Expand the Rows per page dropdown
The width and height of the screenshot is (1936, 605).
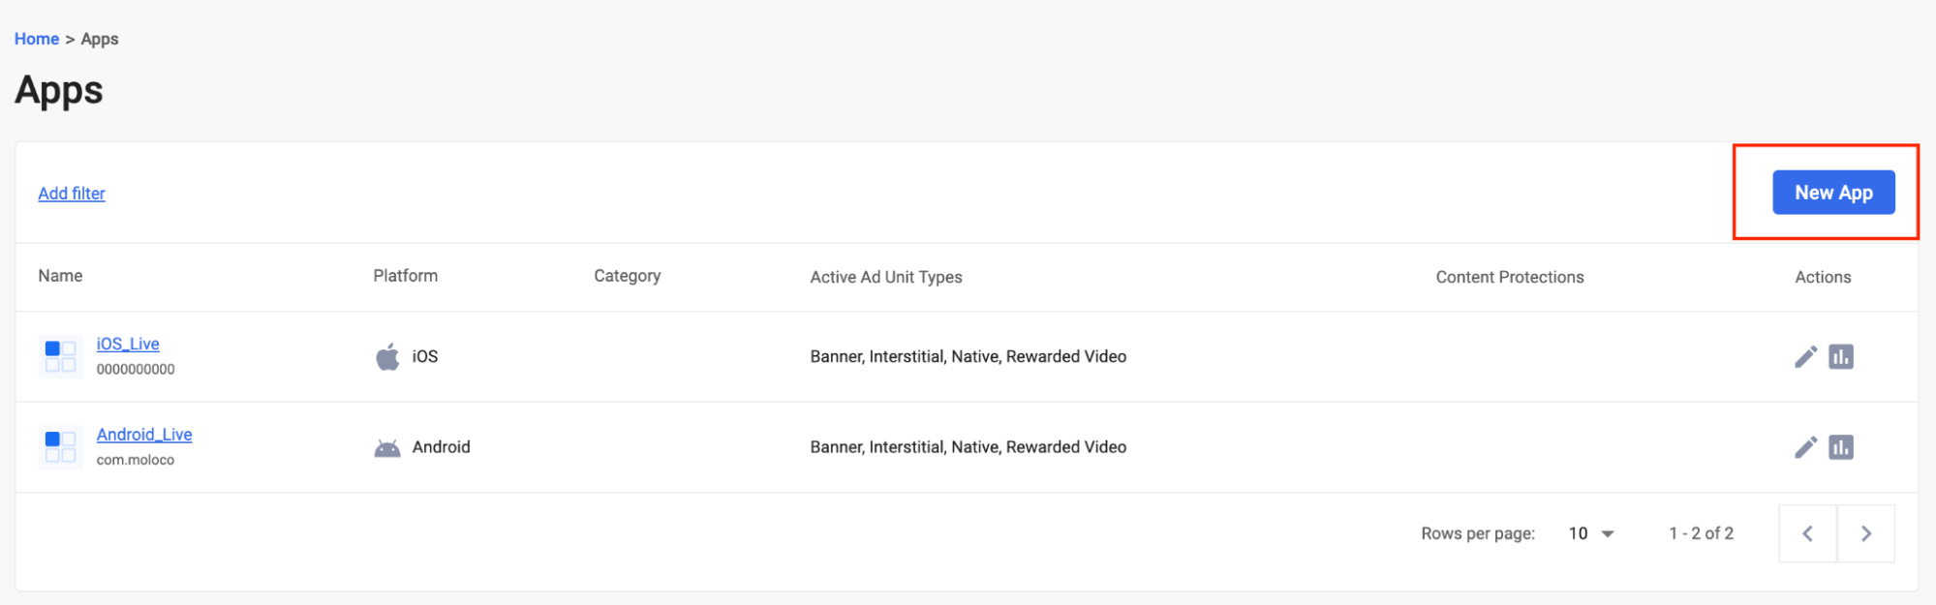click(1591, 533)
